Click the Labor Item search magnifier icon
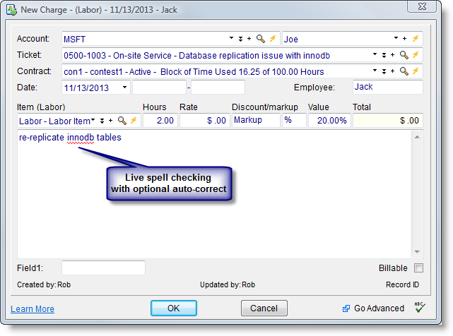Screen dimensions: 453x336 pos(122,121)
